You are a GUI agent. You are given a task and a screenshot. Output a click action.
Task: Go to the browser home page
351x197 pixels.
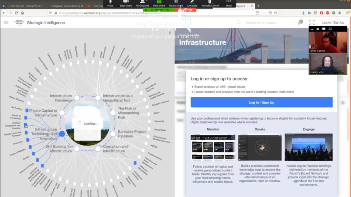pos(22,13)
